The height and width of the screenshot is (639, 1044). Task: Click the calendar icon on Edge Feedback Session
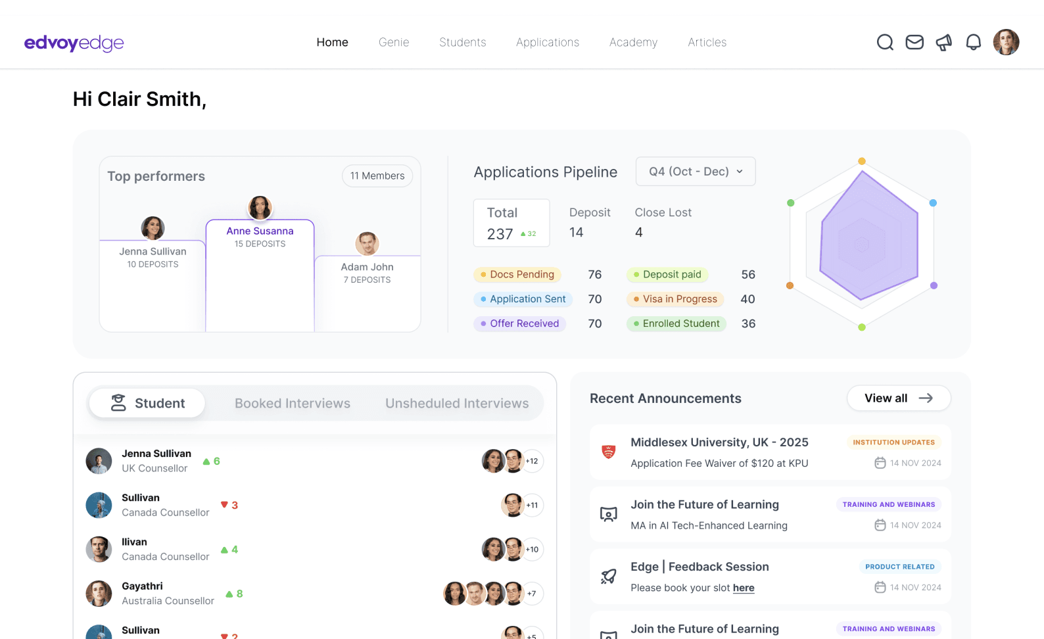[880, 587]
